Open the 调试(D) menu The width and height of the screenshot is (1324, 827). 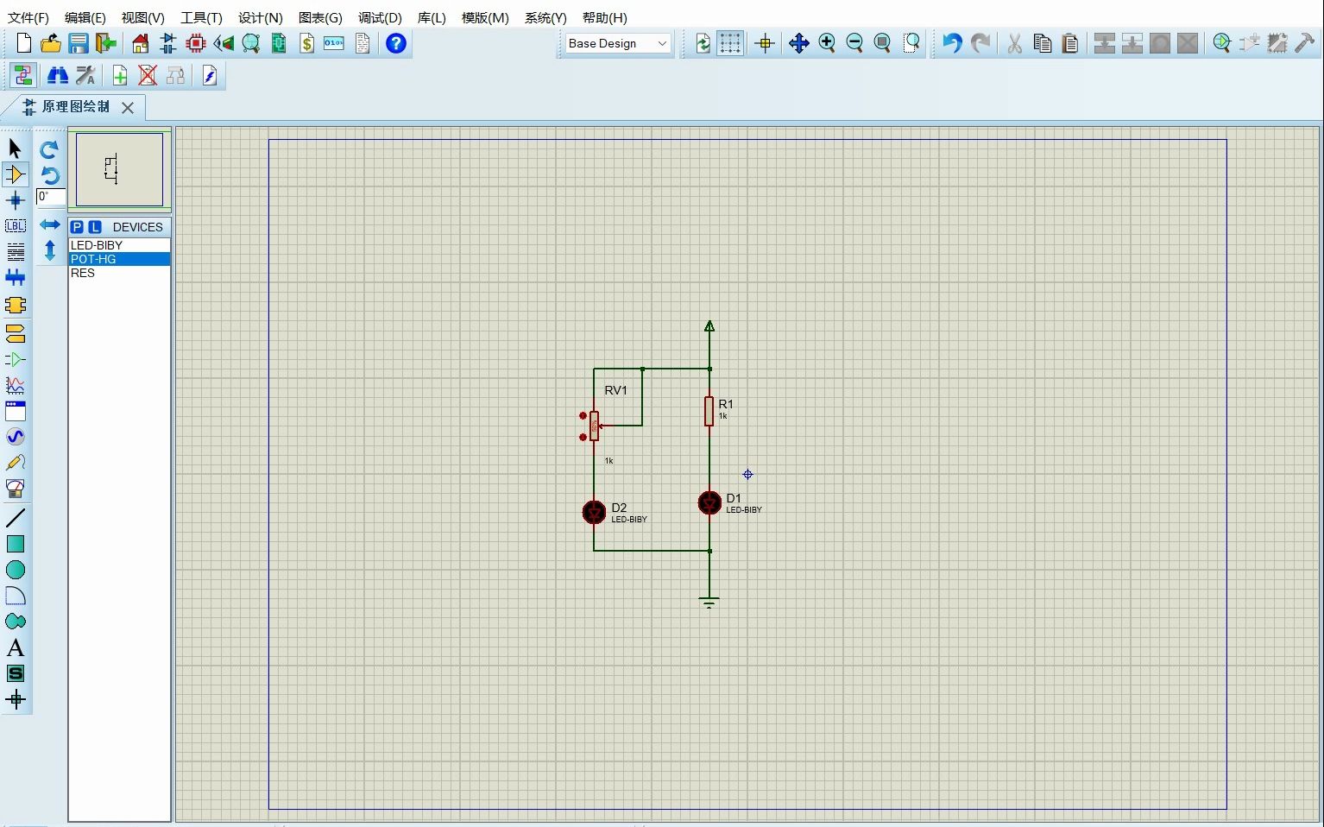(x=380, y=17)
